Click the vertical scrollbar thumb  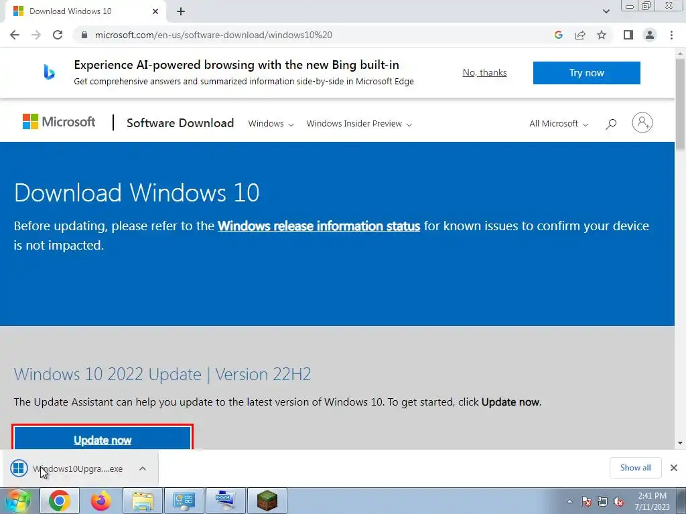(x=681, y=106)
